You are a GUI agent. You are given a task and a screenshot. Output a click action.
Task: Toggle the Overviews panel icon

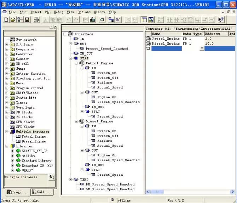(x=144, y=20)
